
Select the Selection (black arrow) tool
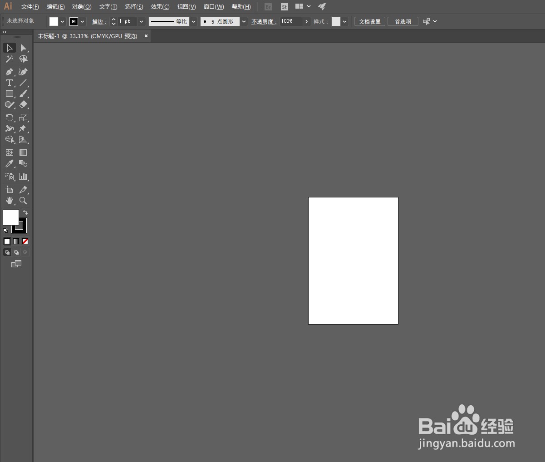[10, 48]
